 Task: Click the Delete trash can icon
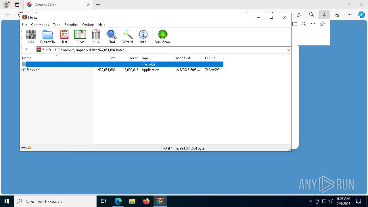pos(96,37)
